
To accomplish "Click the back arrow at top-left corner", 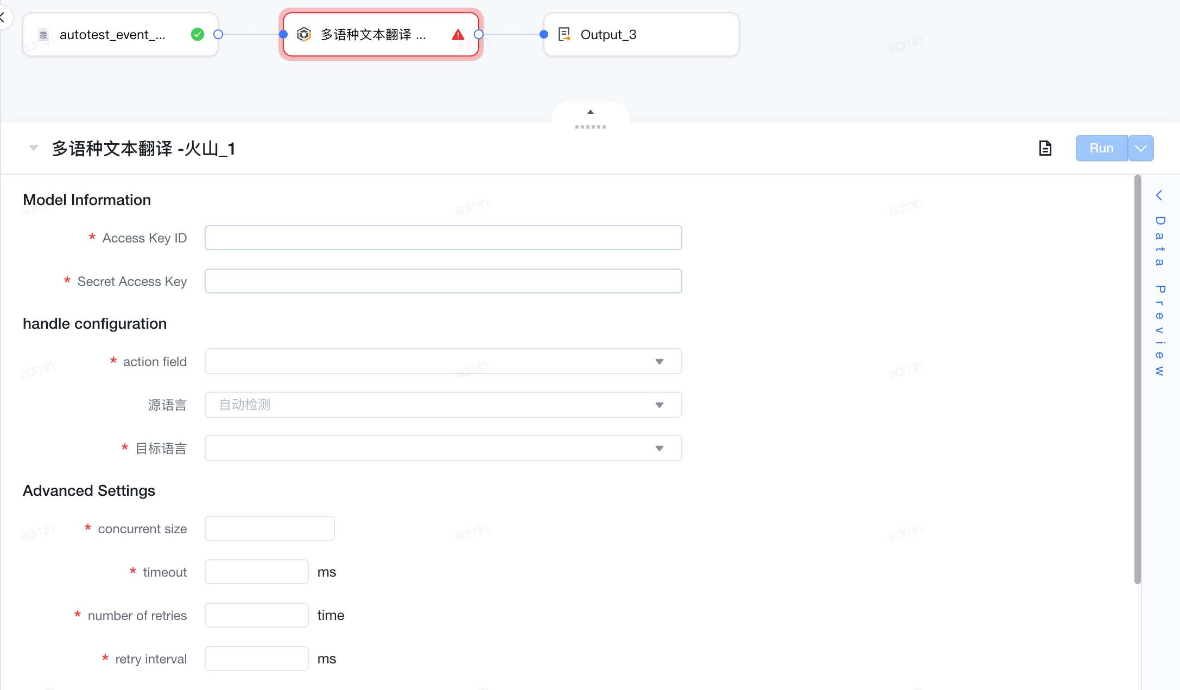I will coord(3,17).
